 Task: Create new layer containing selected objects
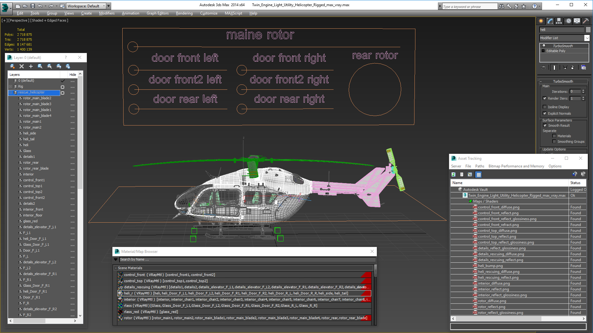coord(12,66)
